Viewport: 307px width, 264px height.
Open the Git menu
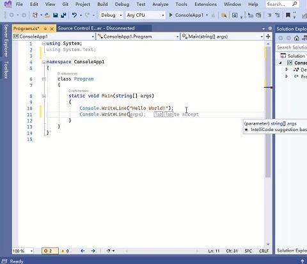click(x=65, y=4)
